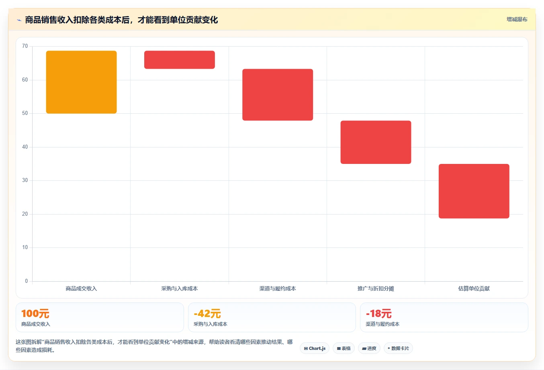544x370 pixels.
Task: Click the -42元 value text
Action: coord(207,313)
